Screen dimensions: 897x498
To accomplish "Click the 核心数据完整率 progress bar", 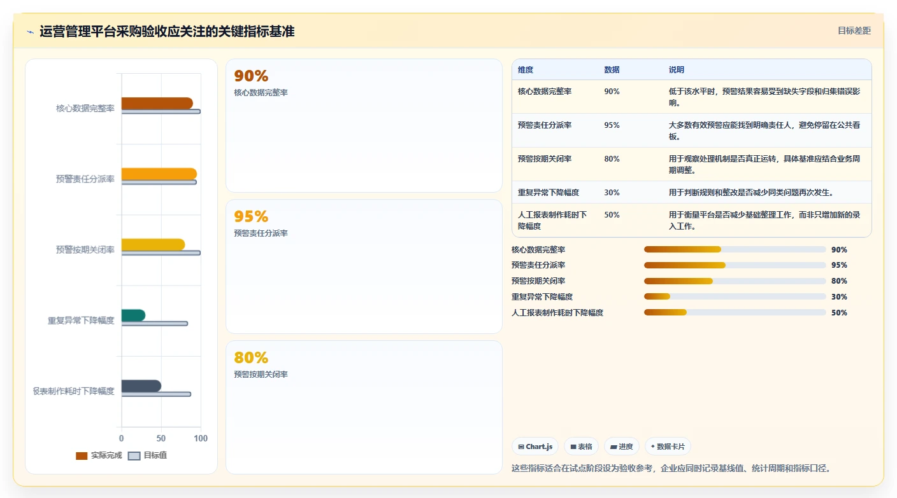I will pyautogui.click(x=735, y=249).
